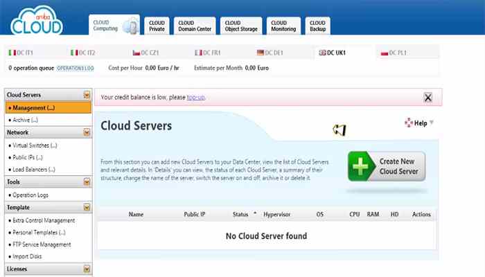Select the DC DE1 data center
This screenshot has height=277, width=485.
pyautogui.click(x=270, y=53)
